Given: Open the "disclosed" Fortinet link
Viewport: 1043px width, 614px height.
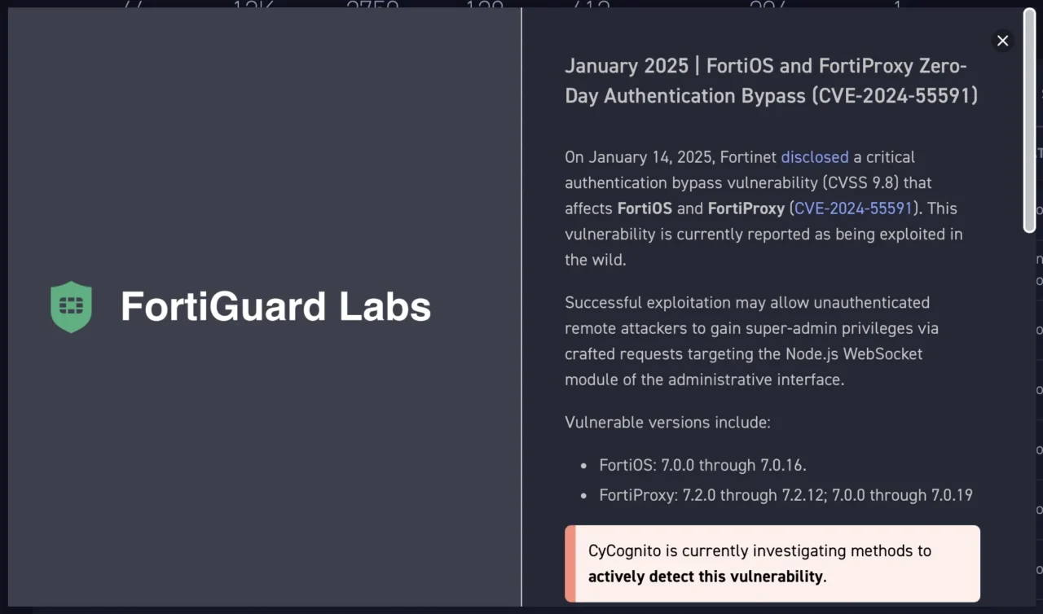Looking at the screenshot, I should pos(814,157).
